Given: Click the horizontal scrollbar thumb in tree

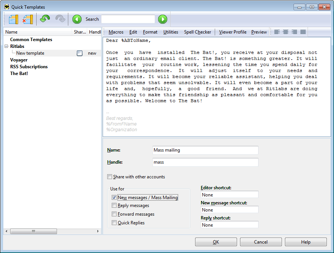Looking at the screenshot, I should (34, 231).
